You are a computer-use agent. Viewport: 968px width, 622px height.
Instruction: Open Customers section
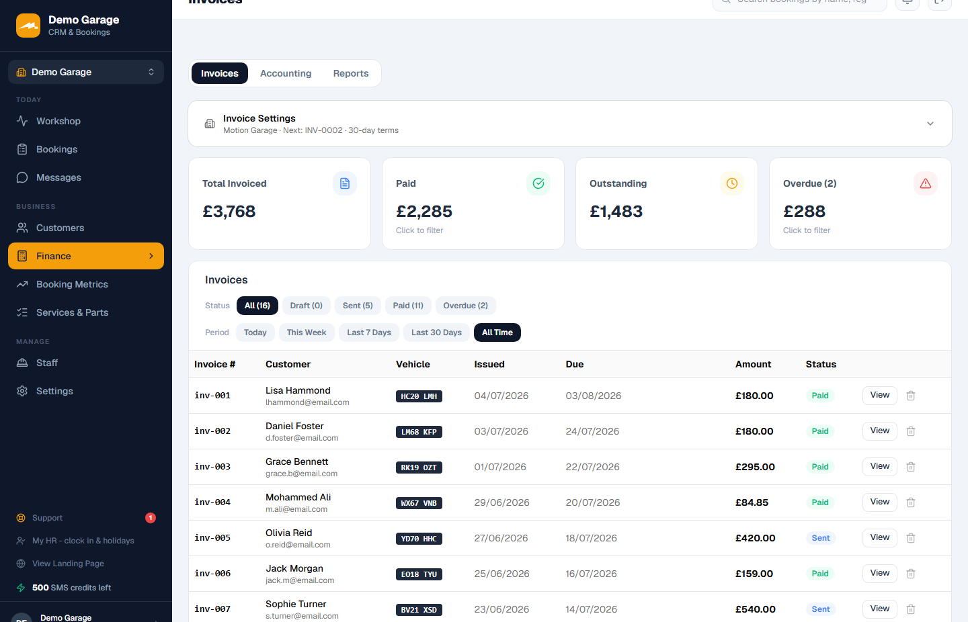click(x=86, y=228)
